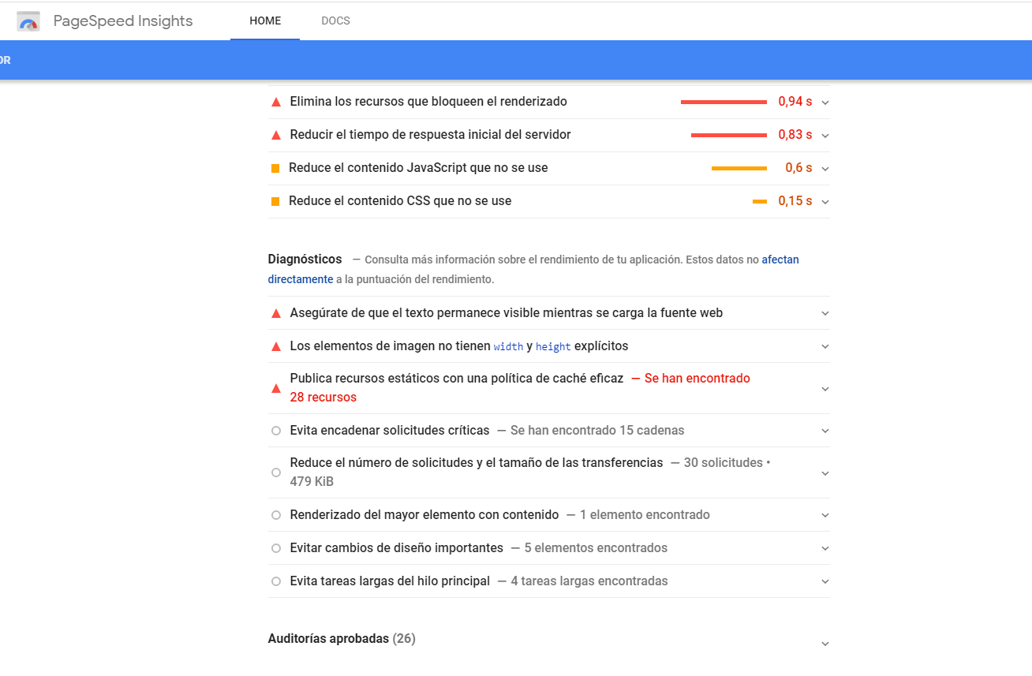
Task: Click red triangle beside 'Elimina los recursos'
Action: (x=276, y=102)
